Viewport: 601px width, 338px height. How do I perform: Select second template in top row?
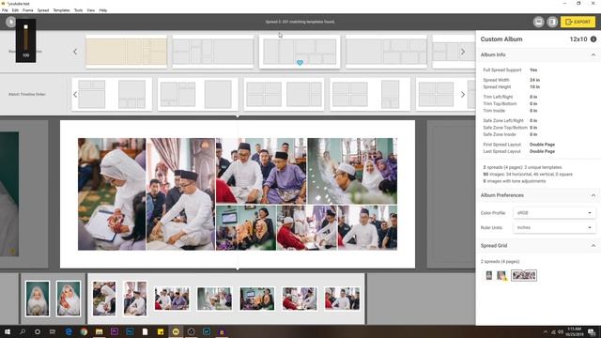click(213, 52)
